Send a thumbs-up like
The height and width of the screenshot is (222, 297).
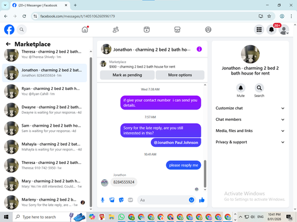[x=202, y=200]
